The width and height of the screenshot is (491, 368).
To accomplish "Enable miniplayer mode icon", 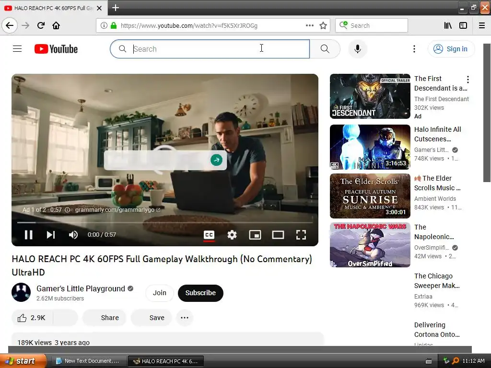I will click(x=255, y=235).
